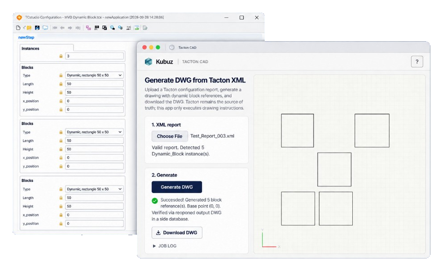Screen dimensions: 443x271
Task: Click the light blue monitor icon in TCstudio toolbar
Action: pyautogui.click(x=45, y=28)
